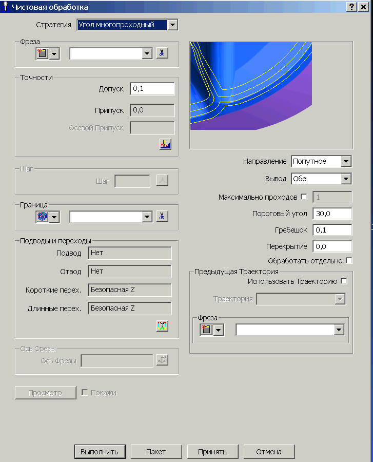Click the Пакет button

pos(156,452)
